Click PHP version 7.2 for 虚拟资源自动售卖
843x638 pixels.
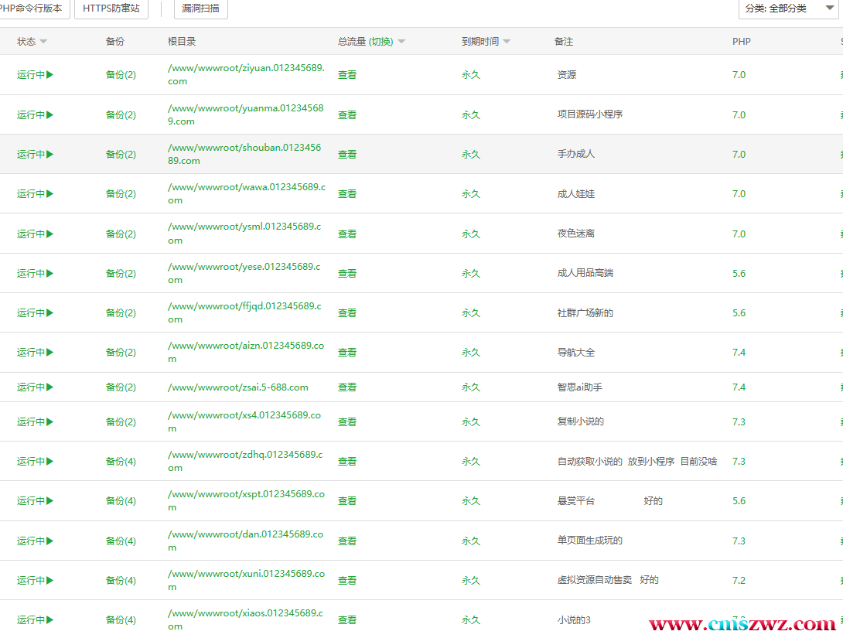point(739,581)
